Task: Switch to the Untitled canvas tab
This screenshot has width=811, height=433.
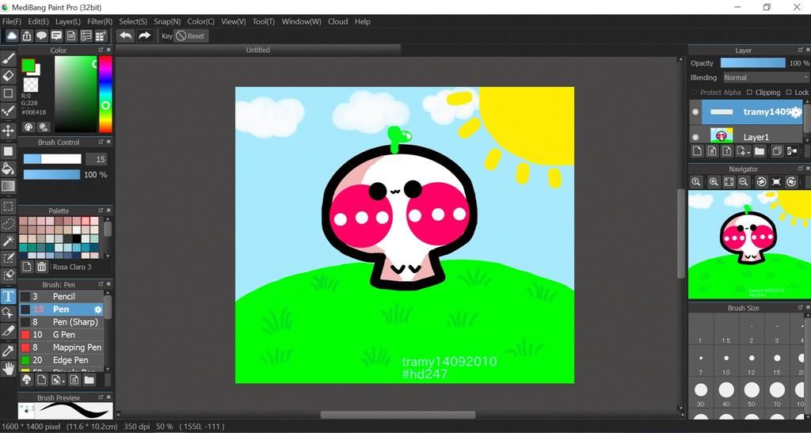Action: (257, 50)
